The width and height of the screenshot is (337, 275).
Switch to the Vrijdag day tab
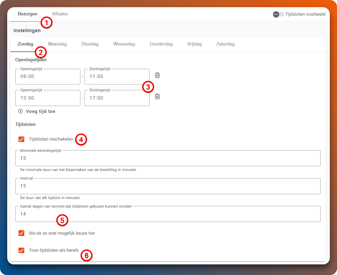coord(194,44)
